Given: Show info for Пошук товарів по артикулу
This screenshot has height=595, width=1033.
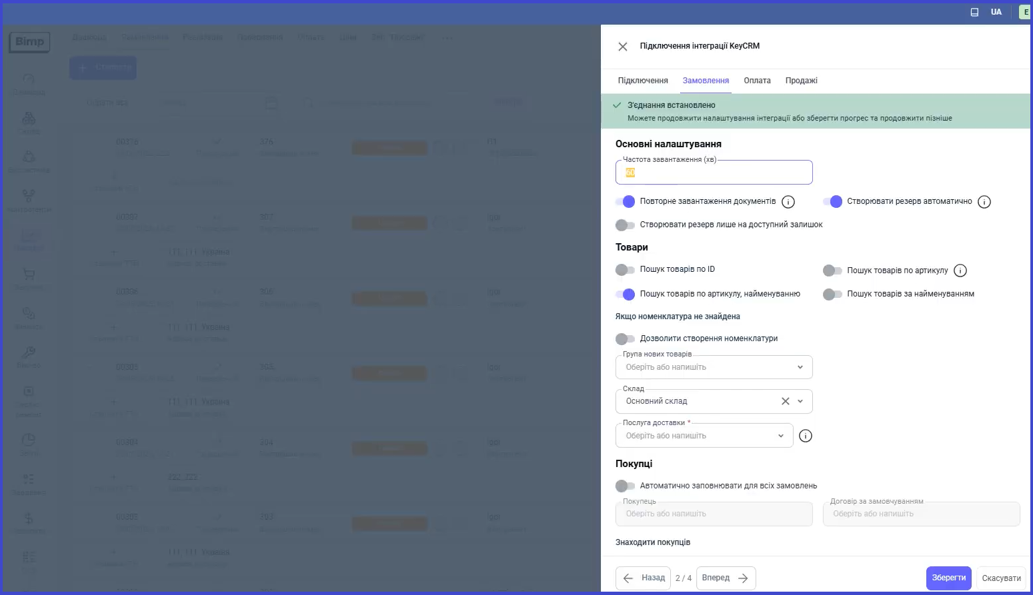Looking at the screenshot, I should click(x=960, y=271).
